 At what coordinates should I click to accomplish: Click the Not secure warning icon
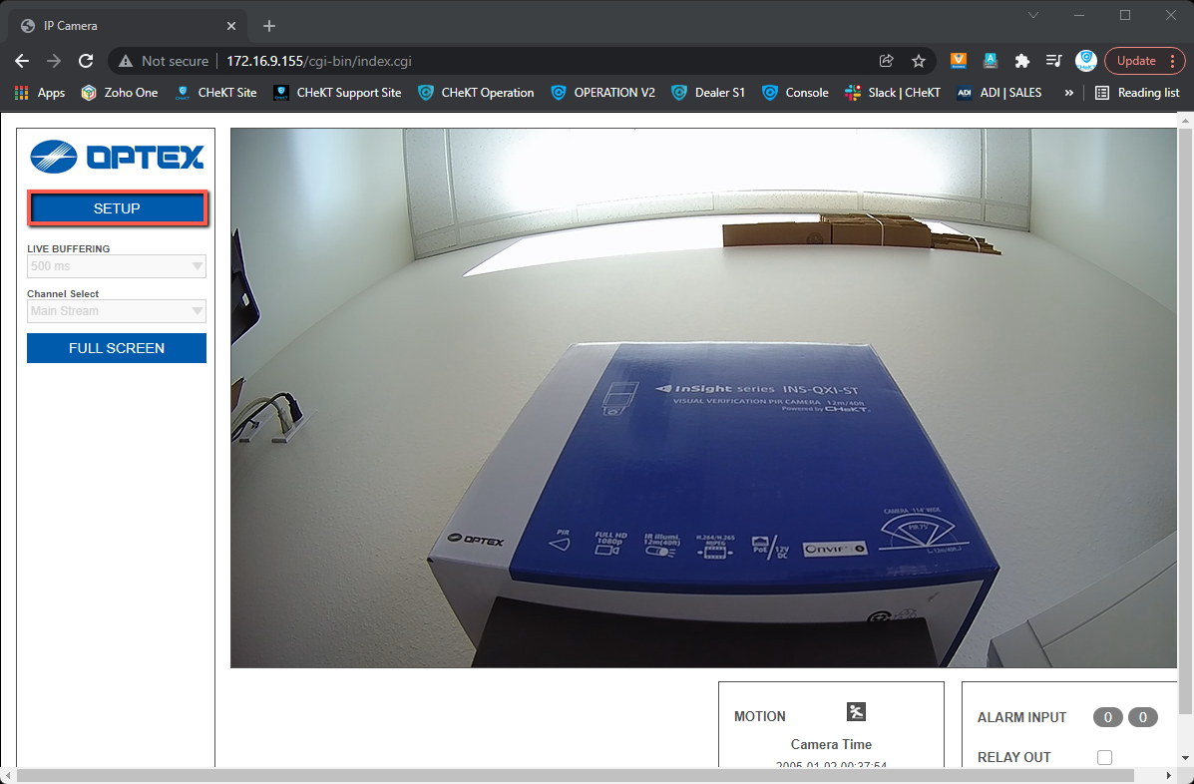[126, 61]
